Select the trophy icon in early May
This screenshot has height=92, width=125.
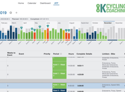[35, 30]
